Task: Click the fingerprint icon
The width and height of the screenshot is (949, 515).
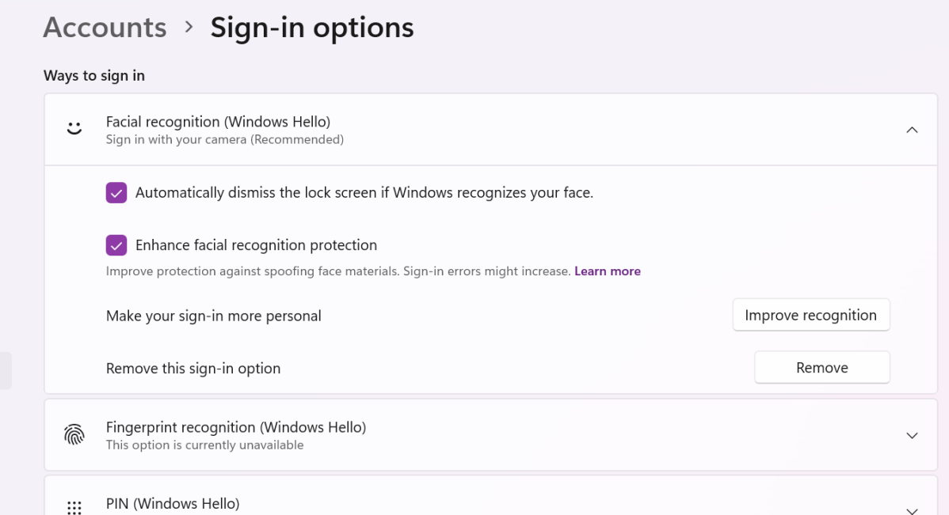Action: pos(74,434)
